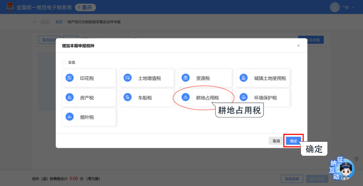The width and height of the screenshot is (363, 186).
Task: Choose the 耕地占用税 icon
Action: 186,98
